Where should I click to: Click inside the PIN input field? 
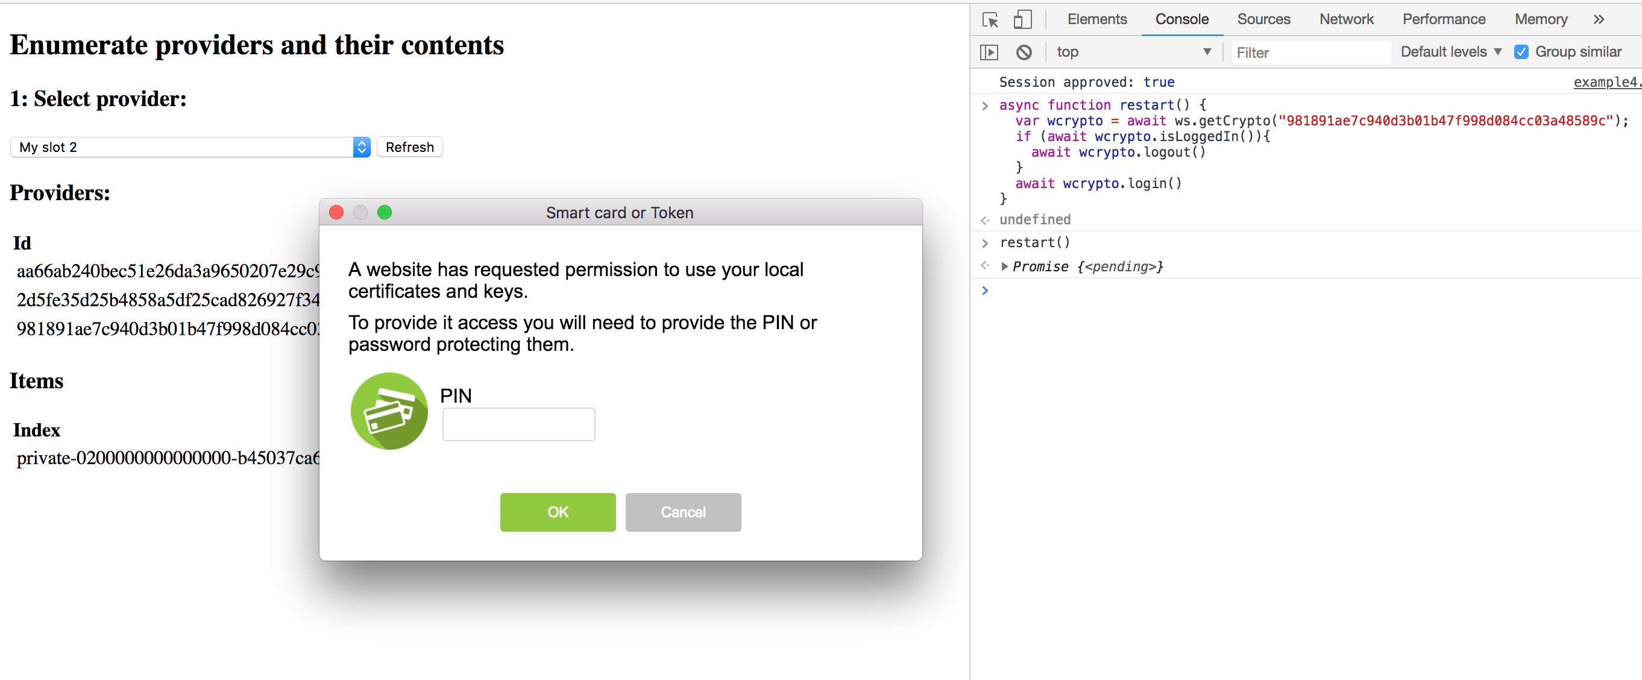[518, 423]
